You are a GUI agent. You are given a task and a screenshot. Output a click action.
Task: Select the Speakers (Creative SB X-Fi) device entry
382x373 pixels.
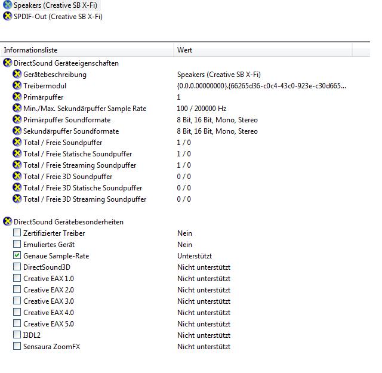tap(56, 5)
